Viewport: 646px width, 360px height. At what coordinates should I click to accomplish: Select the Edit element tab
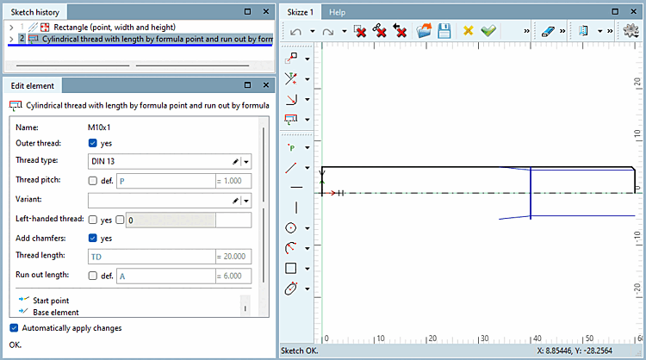tap(33, 85)
